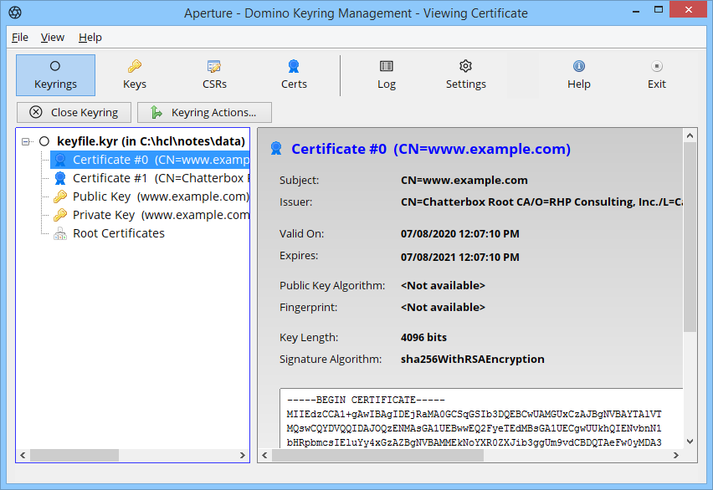Open the View menu
Screen dimensions: 713x490
pyautogui.click(x=53, y=38)
